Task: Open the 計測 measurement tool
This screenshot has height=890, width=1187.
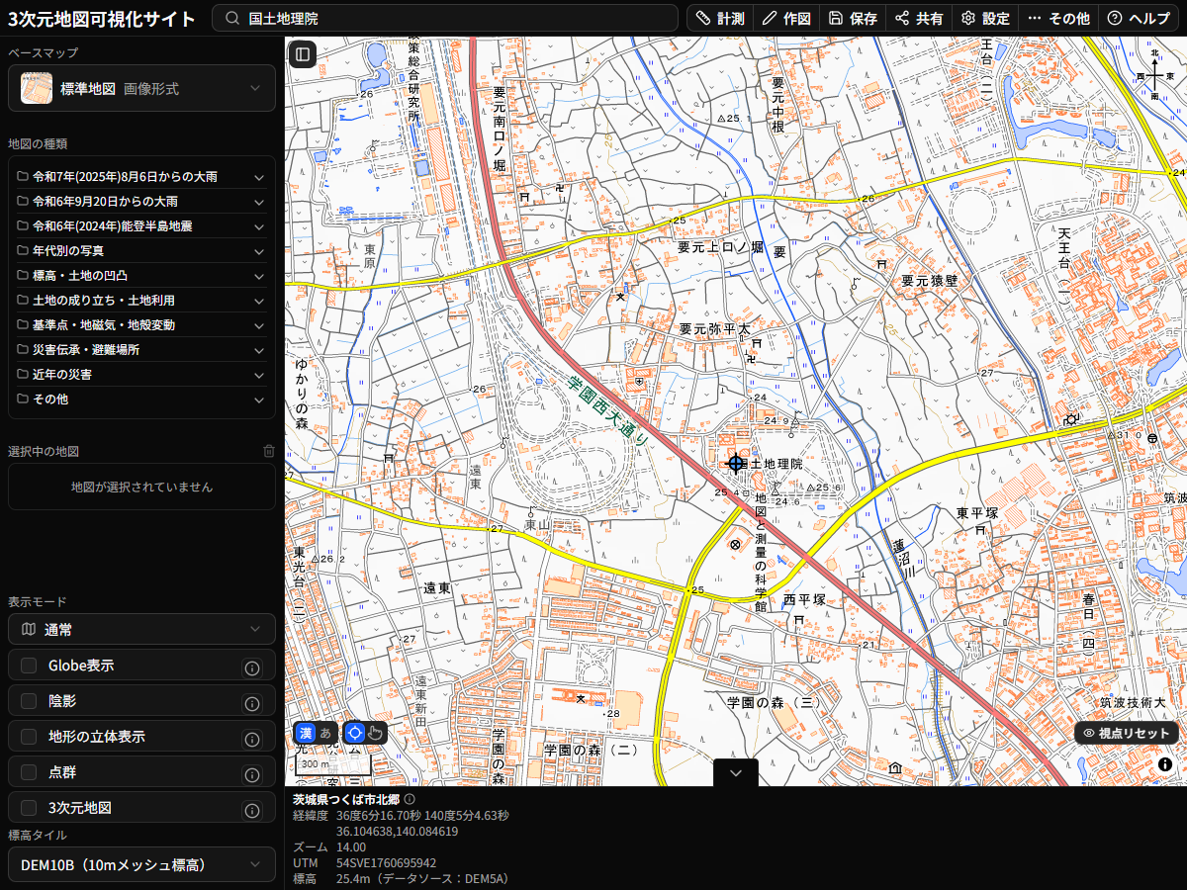Action: tap(720, 18)
